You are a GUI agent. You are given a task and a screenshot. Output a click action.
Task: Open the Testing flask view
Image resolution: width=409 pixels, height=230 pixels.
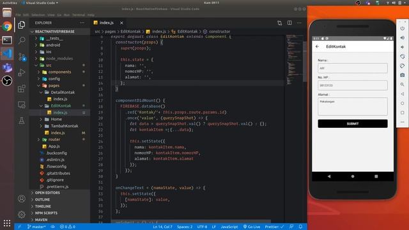point(22,121)
